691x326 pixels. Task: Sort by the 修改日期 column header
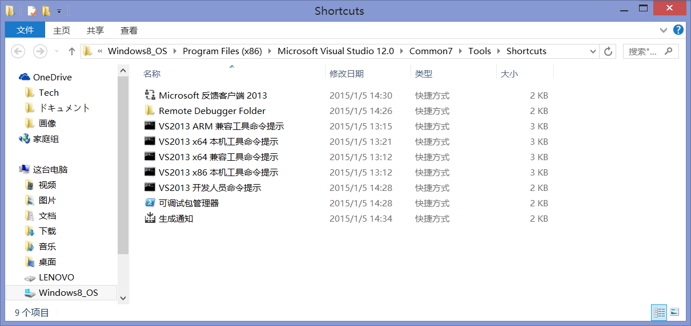point(347,74)
